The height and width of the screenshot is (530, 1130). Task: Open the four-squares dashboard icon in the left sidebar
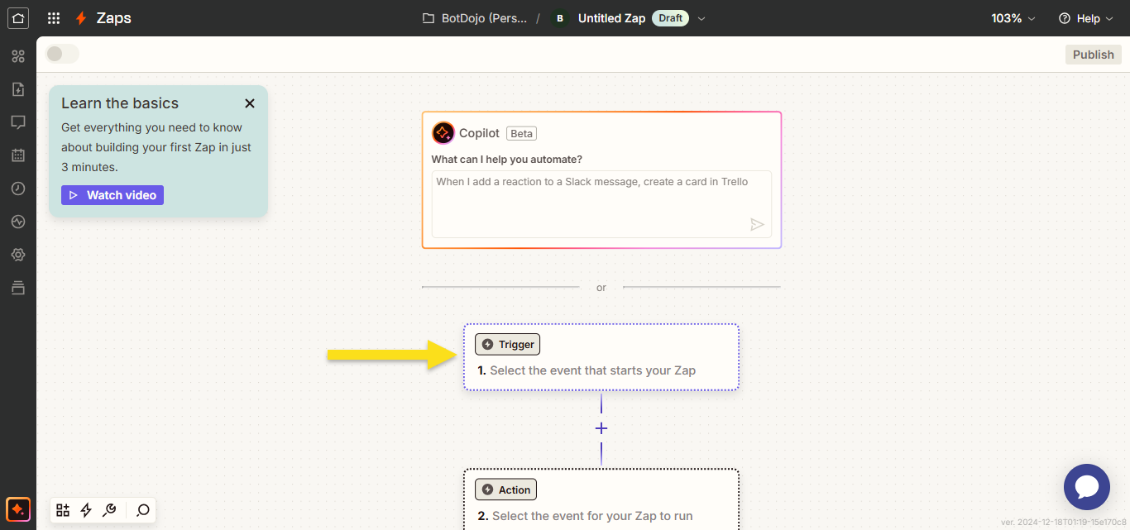[x=18, y=56]
